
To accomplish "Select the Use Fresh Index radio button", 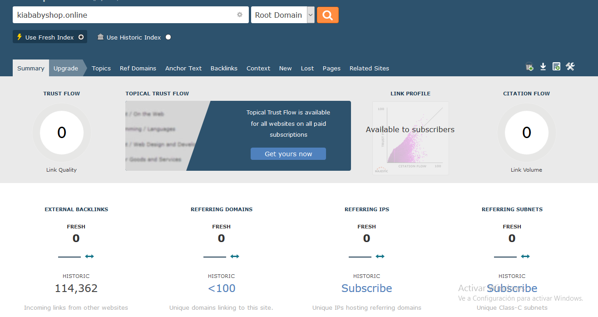I will click(x=81, y=37).
